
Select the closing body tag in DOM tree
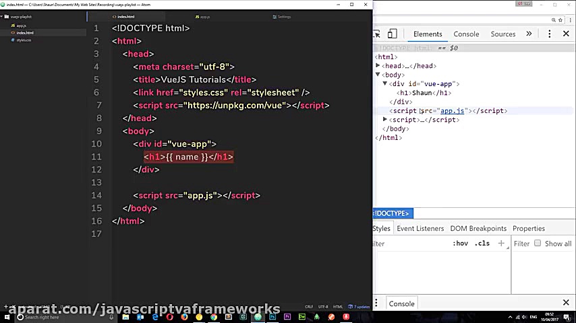pyautogui.click(x=396, y=129)
